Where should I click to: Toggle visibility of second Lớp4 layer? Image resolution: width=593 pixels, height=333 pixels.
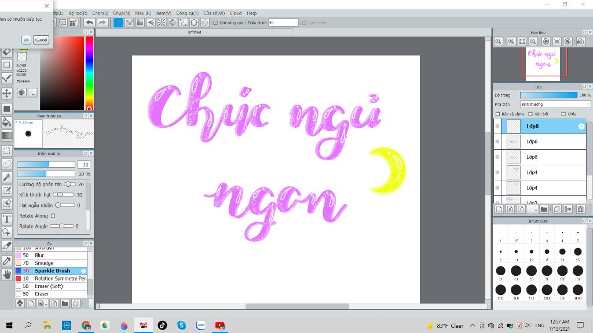pos(497,188)
